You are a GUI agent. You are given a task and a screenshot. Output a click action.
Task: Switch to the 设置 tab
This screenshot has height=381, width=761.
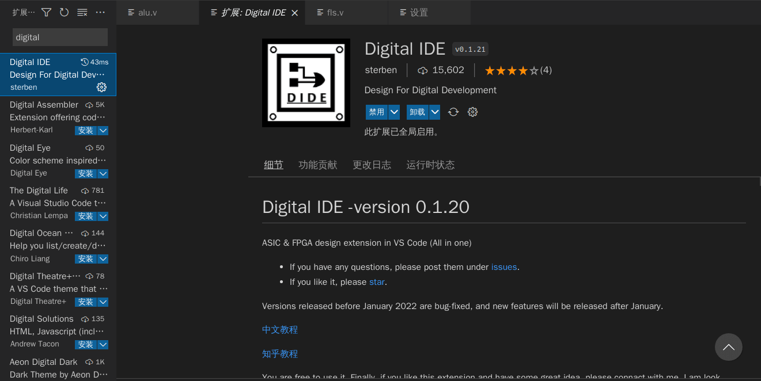(x=430, y=13)
